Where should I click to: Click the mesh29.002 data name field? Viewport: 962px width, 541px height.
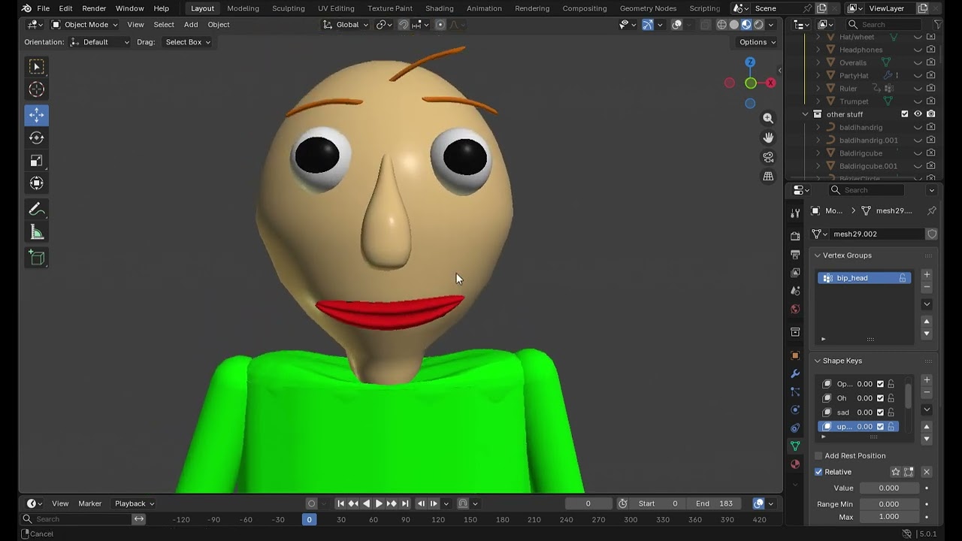point(876,234)
